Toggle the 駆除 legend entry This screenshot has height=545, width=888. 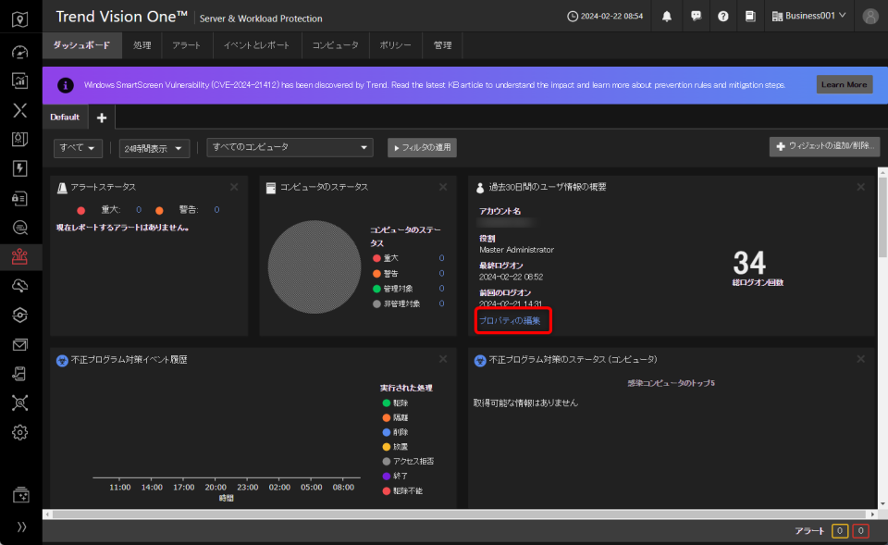395,403
